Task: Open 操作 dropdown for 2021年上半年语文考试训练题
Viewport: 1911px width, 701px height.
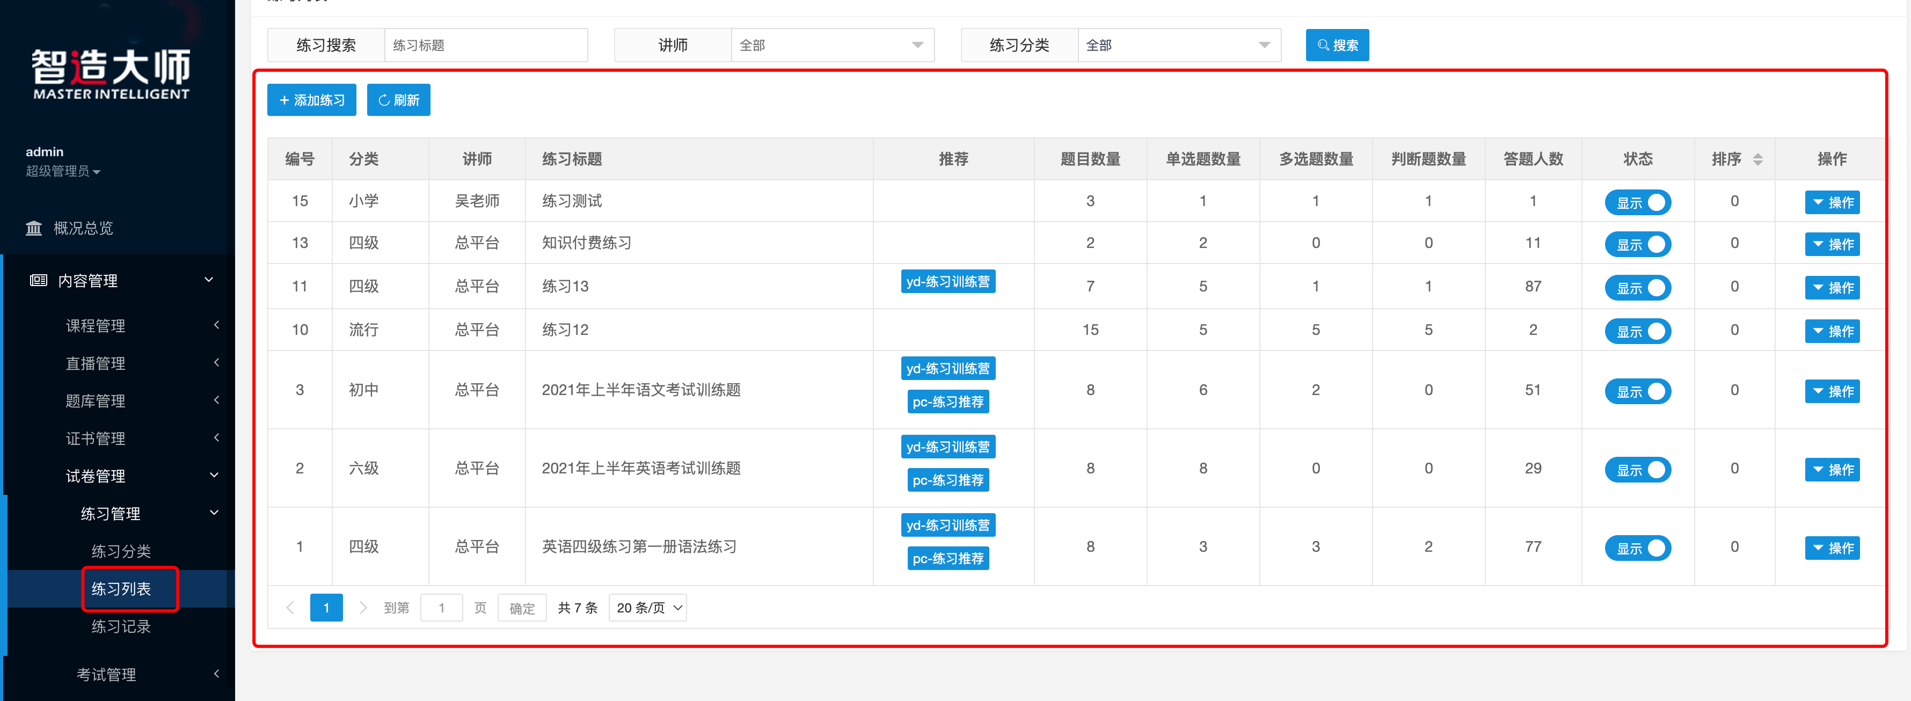Action: tap(1832, 391)
